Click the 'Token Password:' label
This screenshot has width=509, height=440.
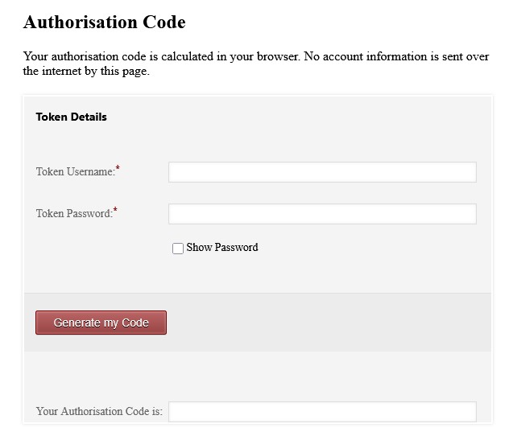point(74,214)
